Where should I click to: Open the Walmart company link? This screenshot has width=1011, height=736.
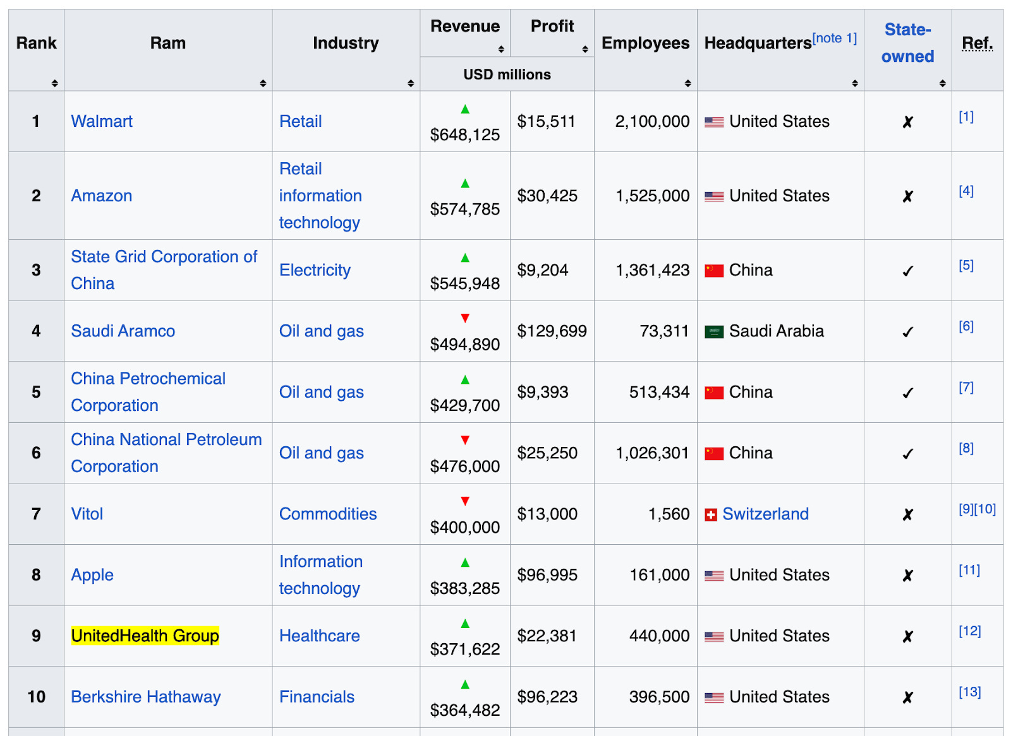tap(102, 121)
